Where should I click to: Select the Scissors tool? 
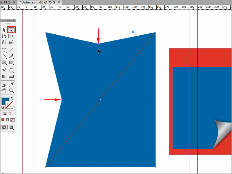pyautogui.click(x=4, y=70)
